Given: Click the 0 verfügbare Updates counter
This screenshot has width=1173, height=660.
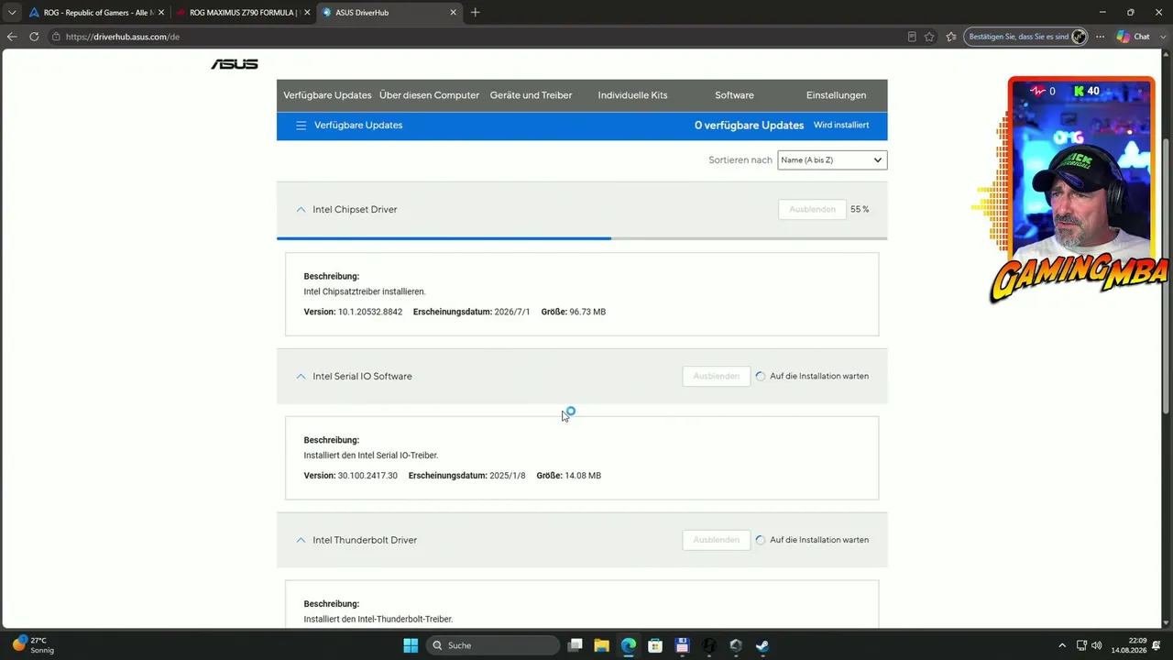Looking at the screenshot, I should coord(749,126).
